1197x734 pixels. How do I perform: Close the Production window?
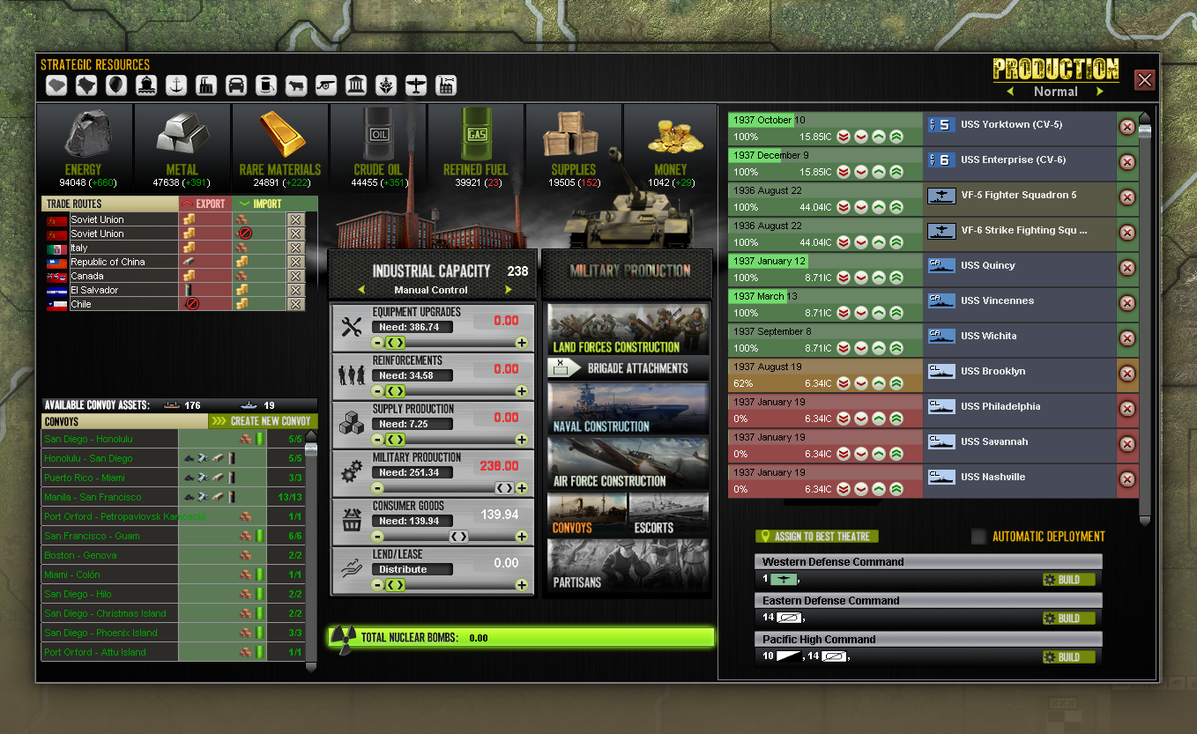[1144, 80]
